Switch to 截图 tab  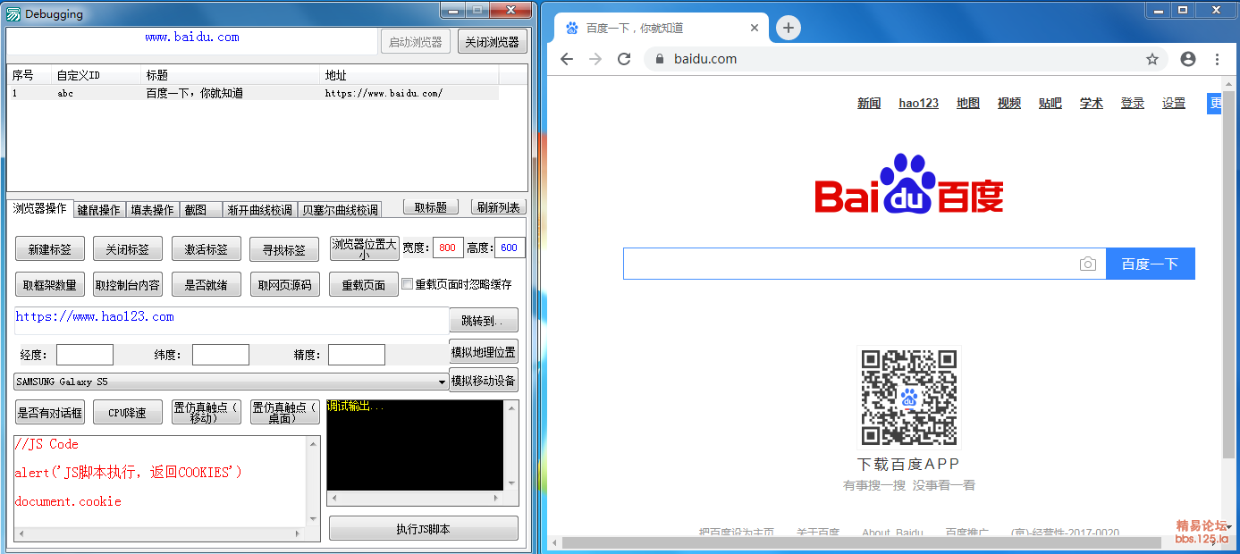pyautogui.click(x=200, y=210)
